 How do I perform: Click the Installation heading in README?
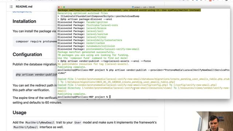[24, 21]
